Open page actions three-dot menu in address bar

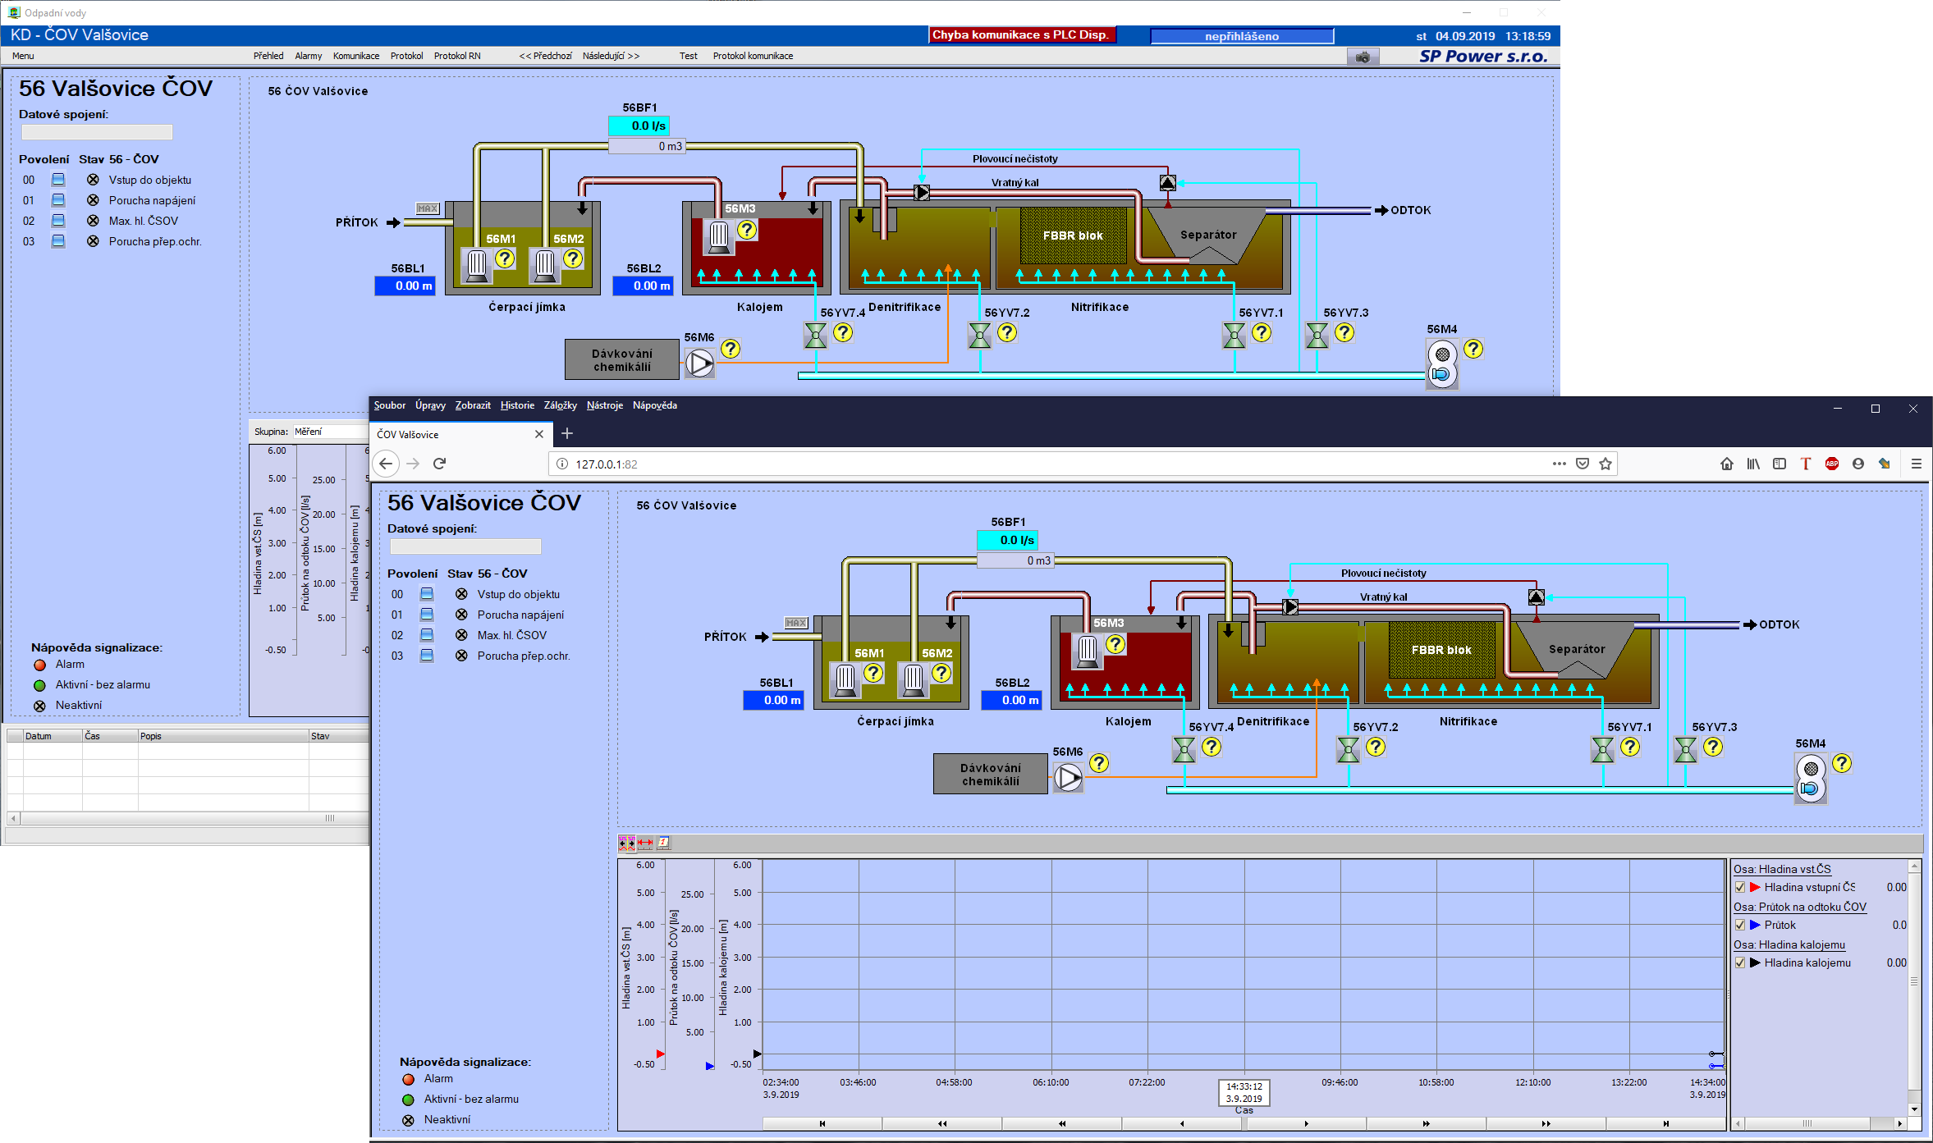click(1559, 464)
